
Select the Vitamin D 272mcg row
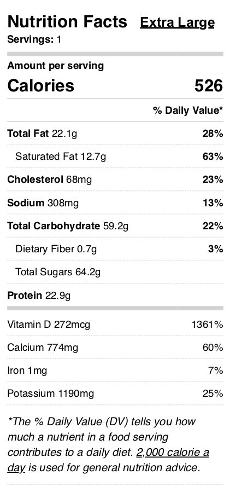pyautogui.click(x=115, y=325)
